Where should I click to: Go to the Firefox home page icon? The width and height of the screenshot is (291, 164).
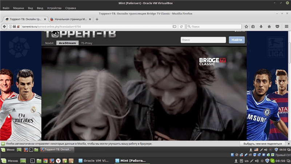pos(269,26)
